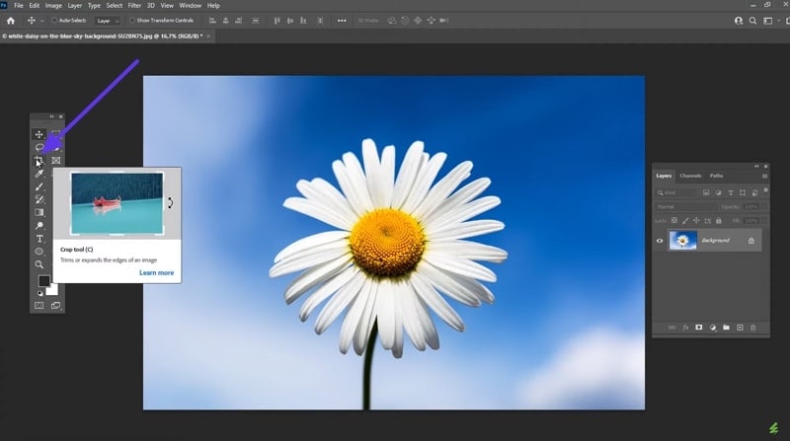This screenshot has width=790, height=441.
Task: Open the Window menu
Action: click(190, 6)
